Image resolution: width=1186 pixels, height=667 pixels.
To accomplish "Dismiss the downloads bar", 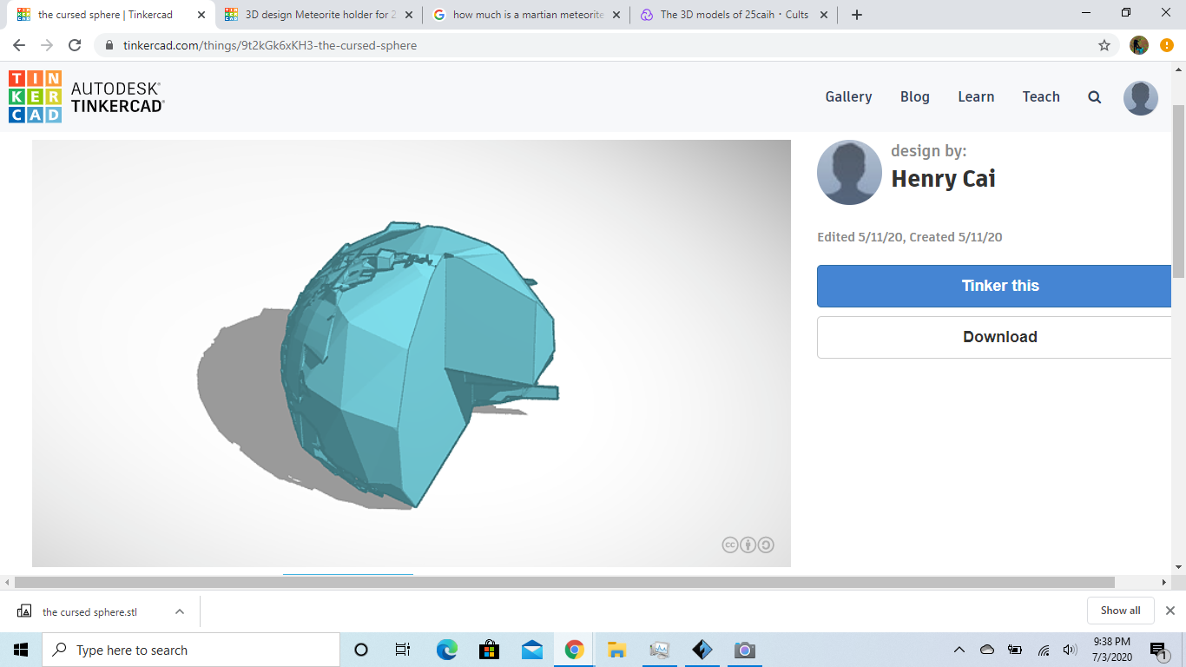I will point(1170,611).
